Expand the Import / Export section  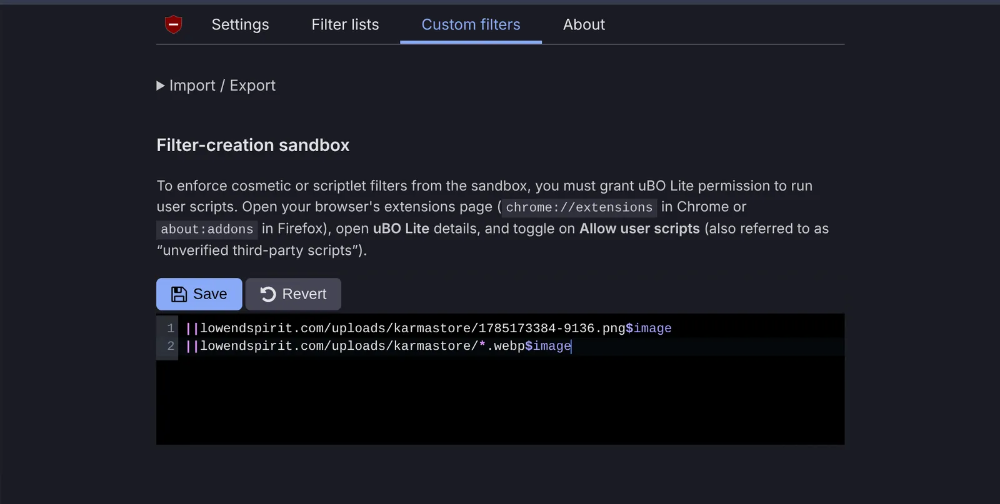coord(216,86)
